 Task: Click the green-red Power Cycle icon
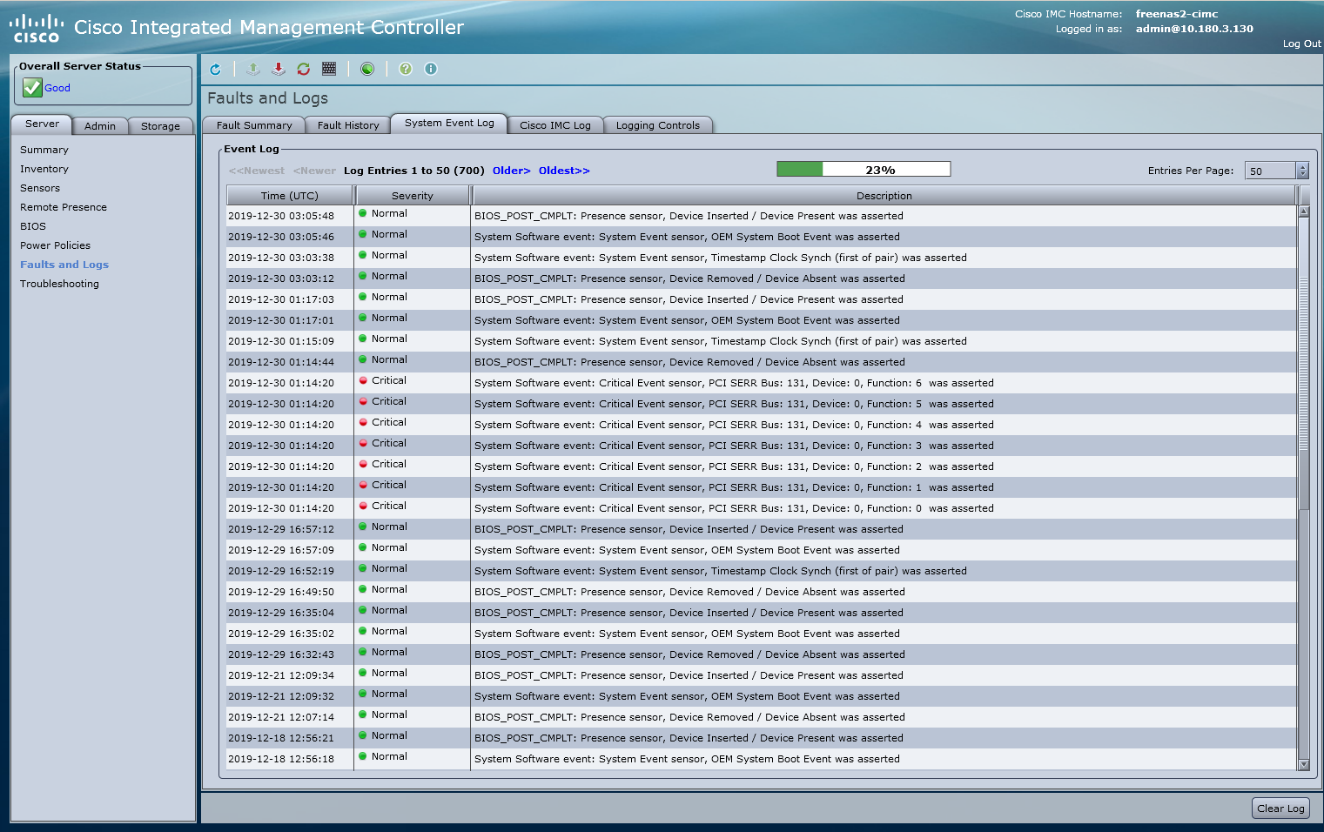click(x=304, y=69)
